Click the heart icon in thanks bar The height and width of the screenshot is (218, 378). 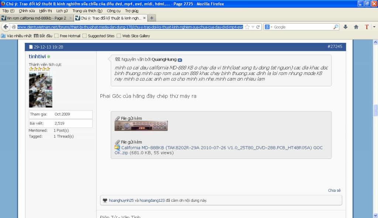coord(105,200)
